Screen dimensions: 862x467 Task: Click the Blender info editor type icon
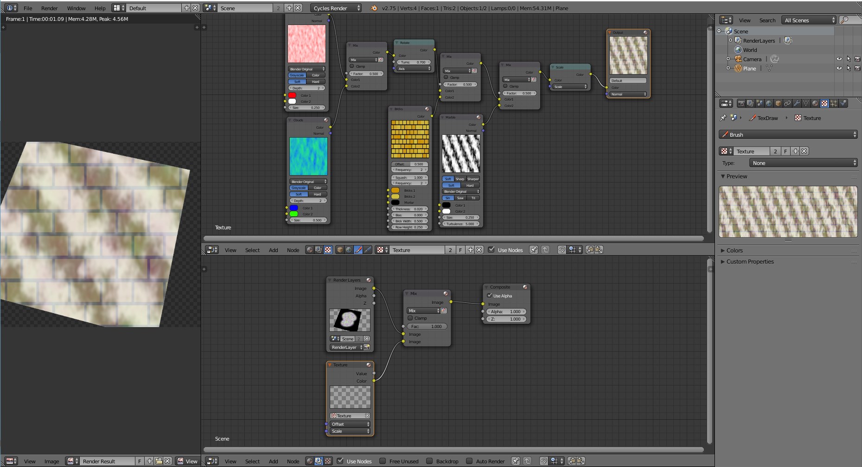pos(11,8)
